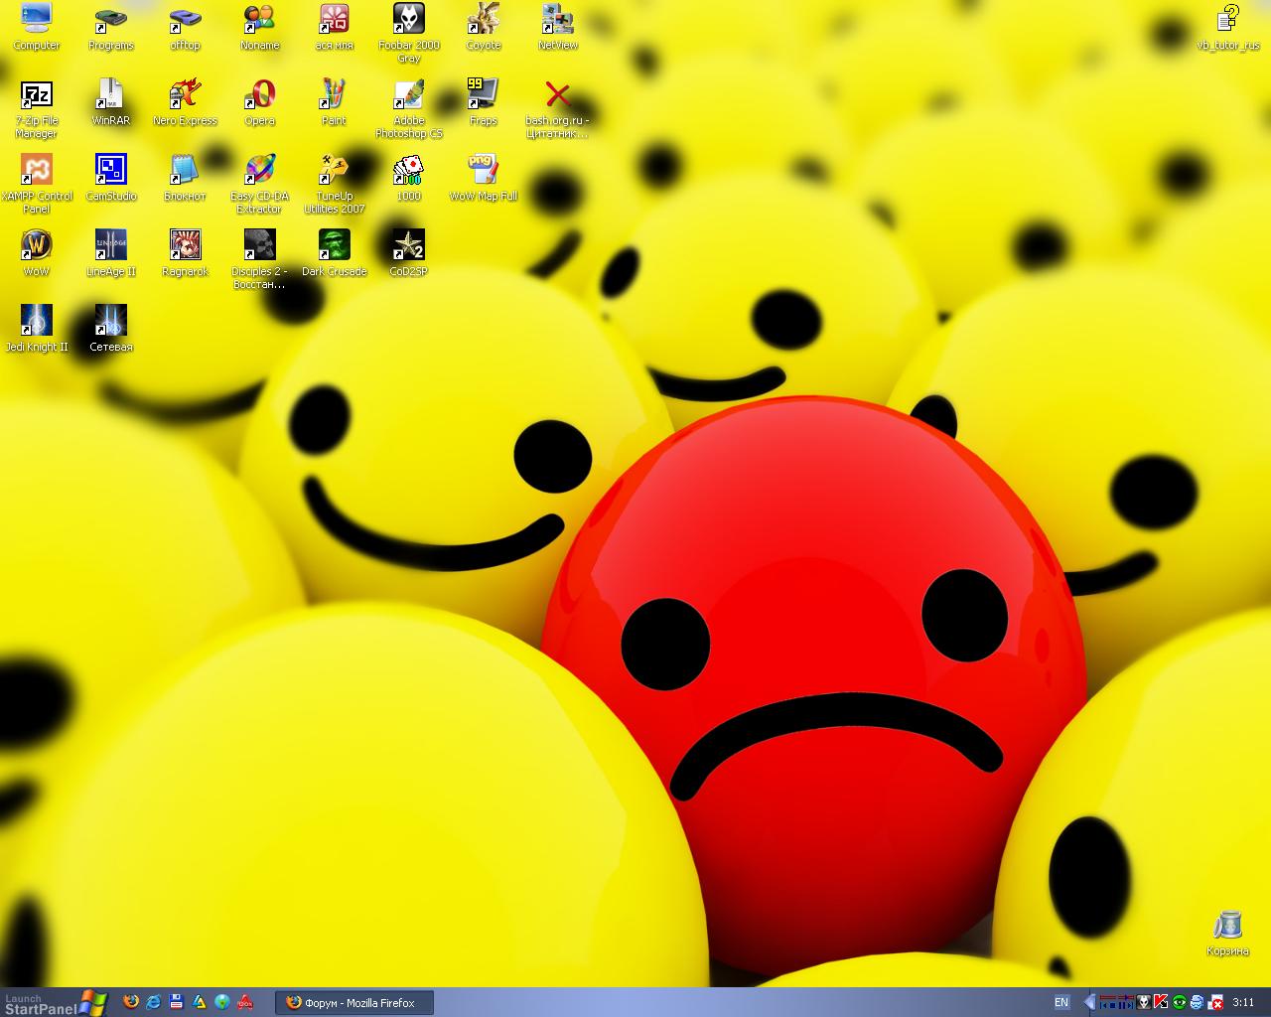Launch Firefox from quick launch bar
Screen dimensions: 1271x1017
tap(131, 1002)
